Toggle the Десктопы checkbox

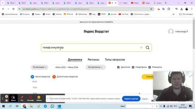coord(118,67)
